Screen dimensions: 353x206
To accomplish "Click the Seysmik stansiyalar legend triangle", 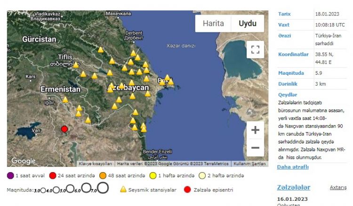I will tap(123, 190).
